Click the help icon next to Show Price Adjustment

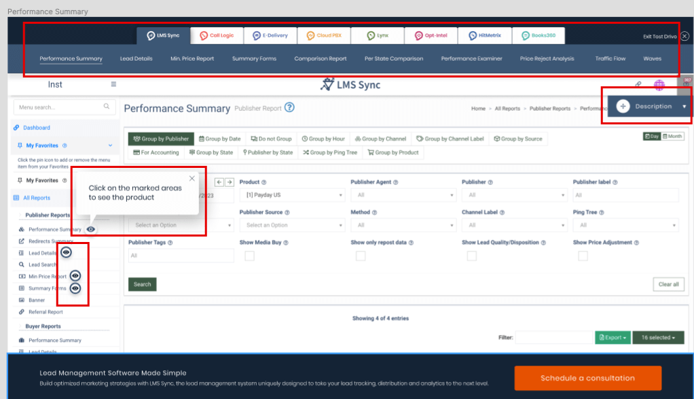coord(636,243)
